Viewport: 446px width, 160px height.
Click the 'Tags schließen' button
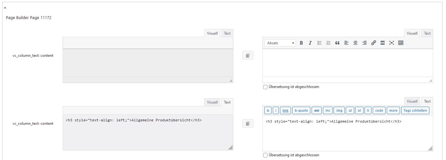click(415, 110)
